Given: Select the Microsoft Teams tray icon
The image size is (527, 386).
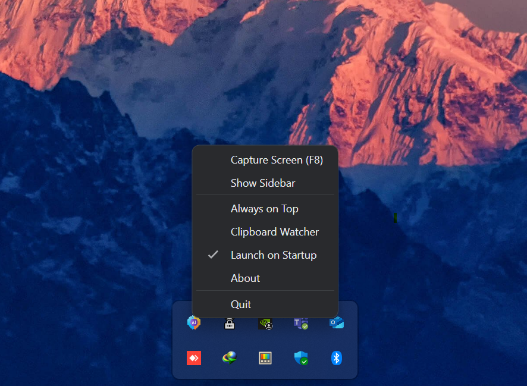Looking at the screenshot, I should [300, 323].
